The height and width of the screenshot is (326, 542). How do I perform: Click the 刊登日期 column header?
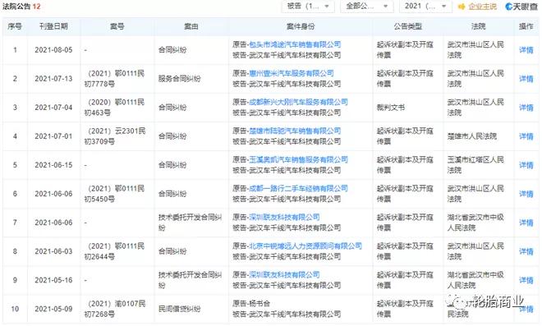(53, 26)
